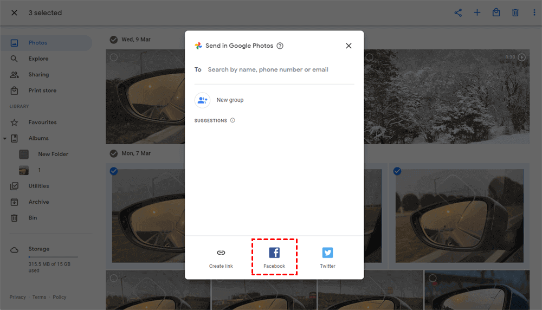
Task: Deselect the first Mon 7 Mar mirror photo
Action: (114, 171)
